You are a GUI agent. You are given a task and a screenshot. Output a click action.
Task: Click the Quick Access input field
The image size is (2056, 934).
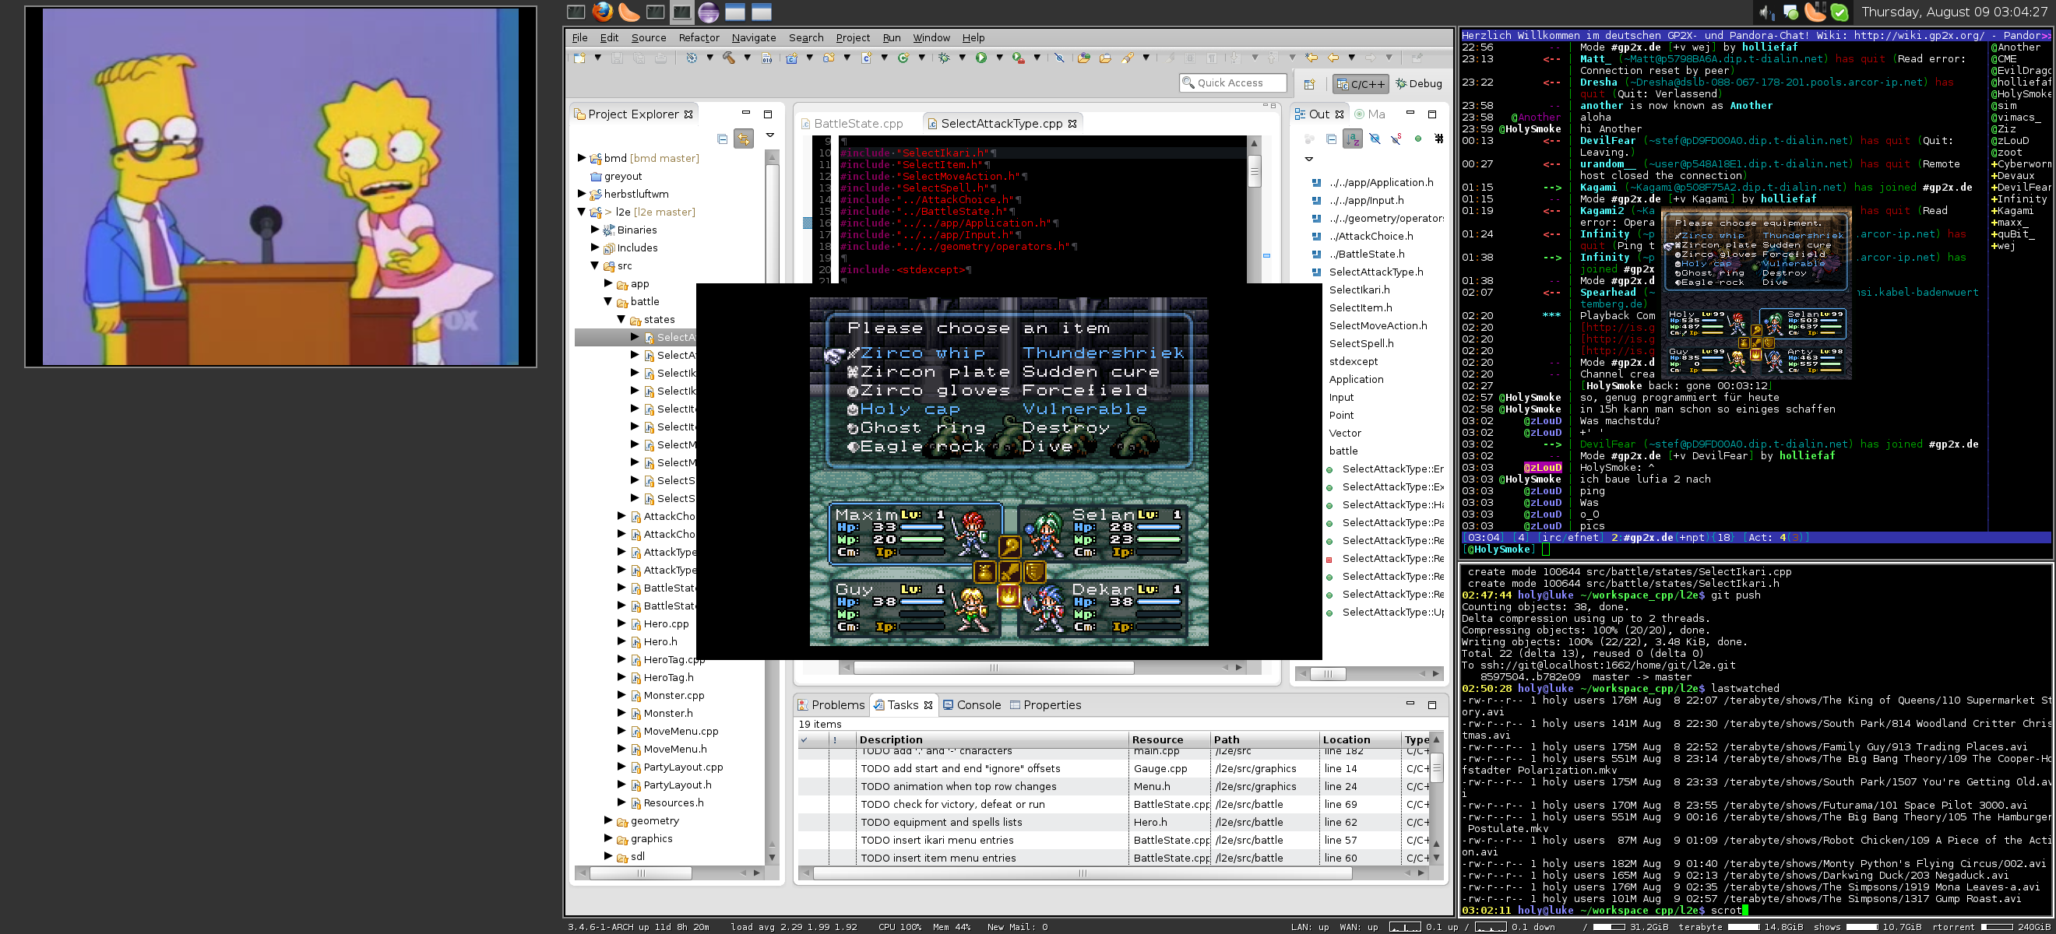[1233, 83]
